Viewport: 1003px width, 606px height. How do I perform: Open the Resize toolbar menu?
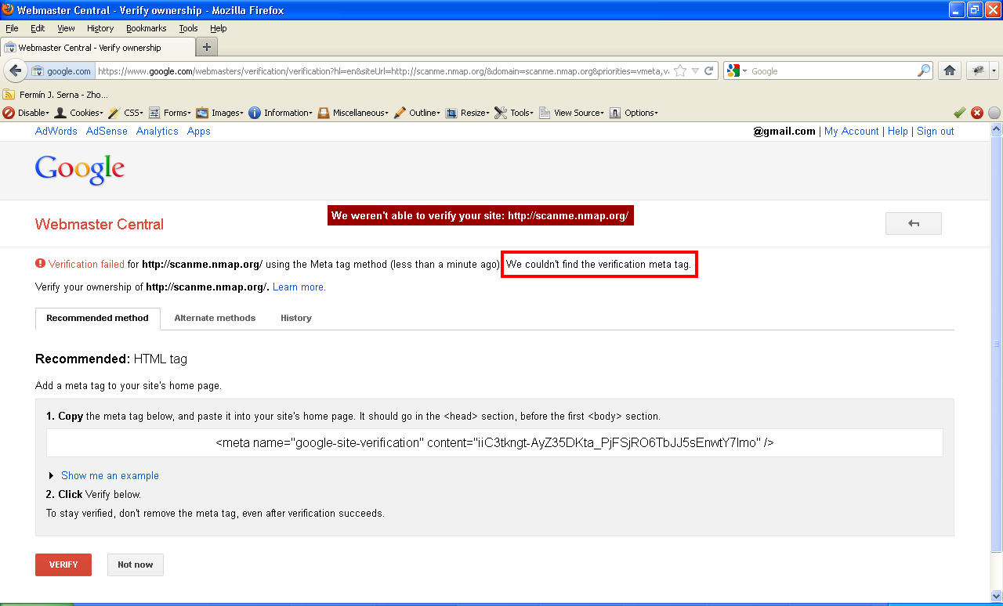pyautogui.click(x=468, y=113)
